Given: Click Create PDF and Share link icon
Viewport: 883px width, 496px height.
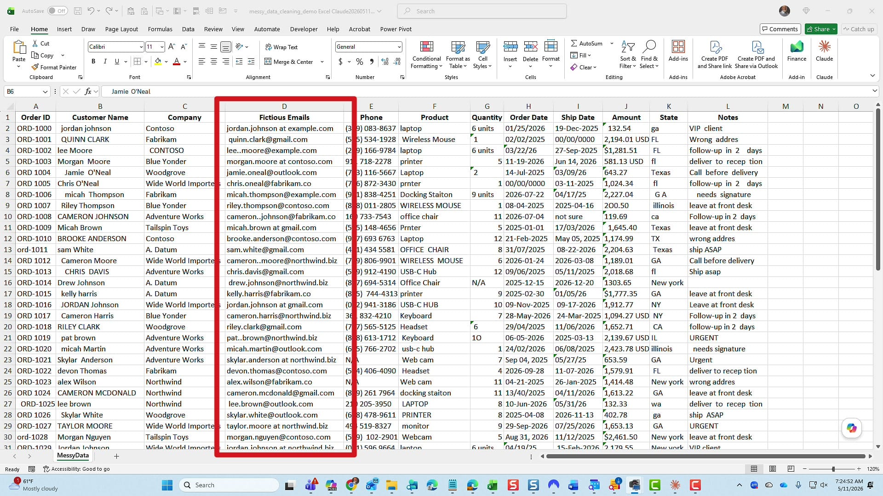Looking at the screenshot, I should coord(715,47).
